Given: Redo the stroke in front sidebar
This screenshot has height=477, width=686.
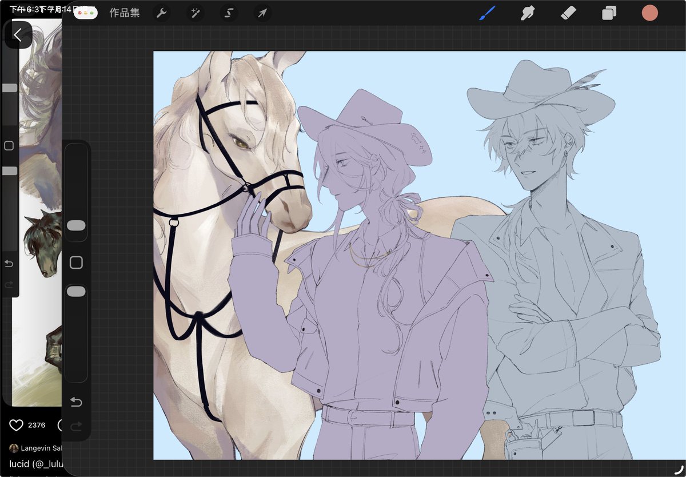Looking at the screenshot, I should click(76, 426).
